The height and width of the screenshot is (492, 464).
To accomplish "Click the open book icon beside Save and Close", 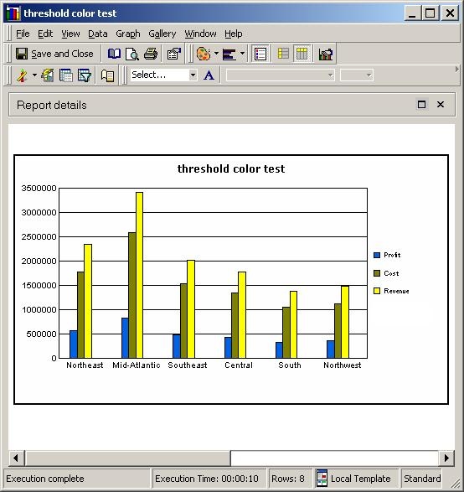I will coord(114,54).
